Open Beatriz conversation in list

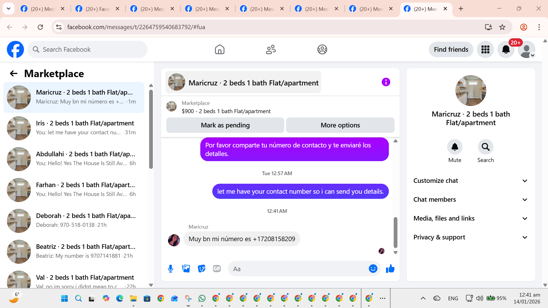[74, 251]
